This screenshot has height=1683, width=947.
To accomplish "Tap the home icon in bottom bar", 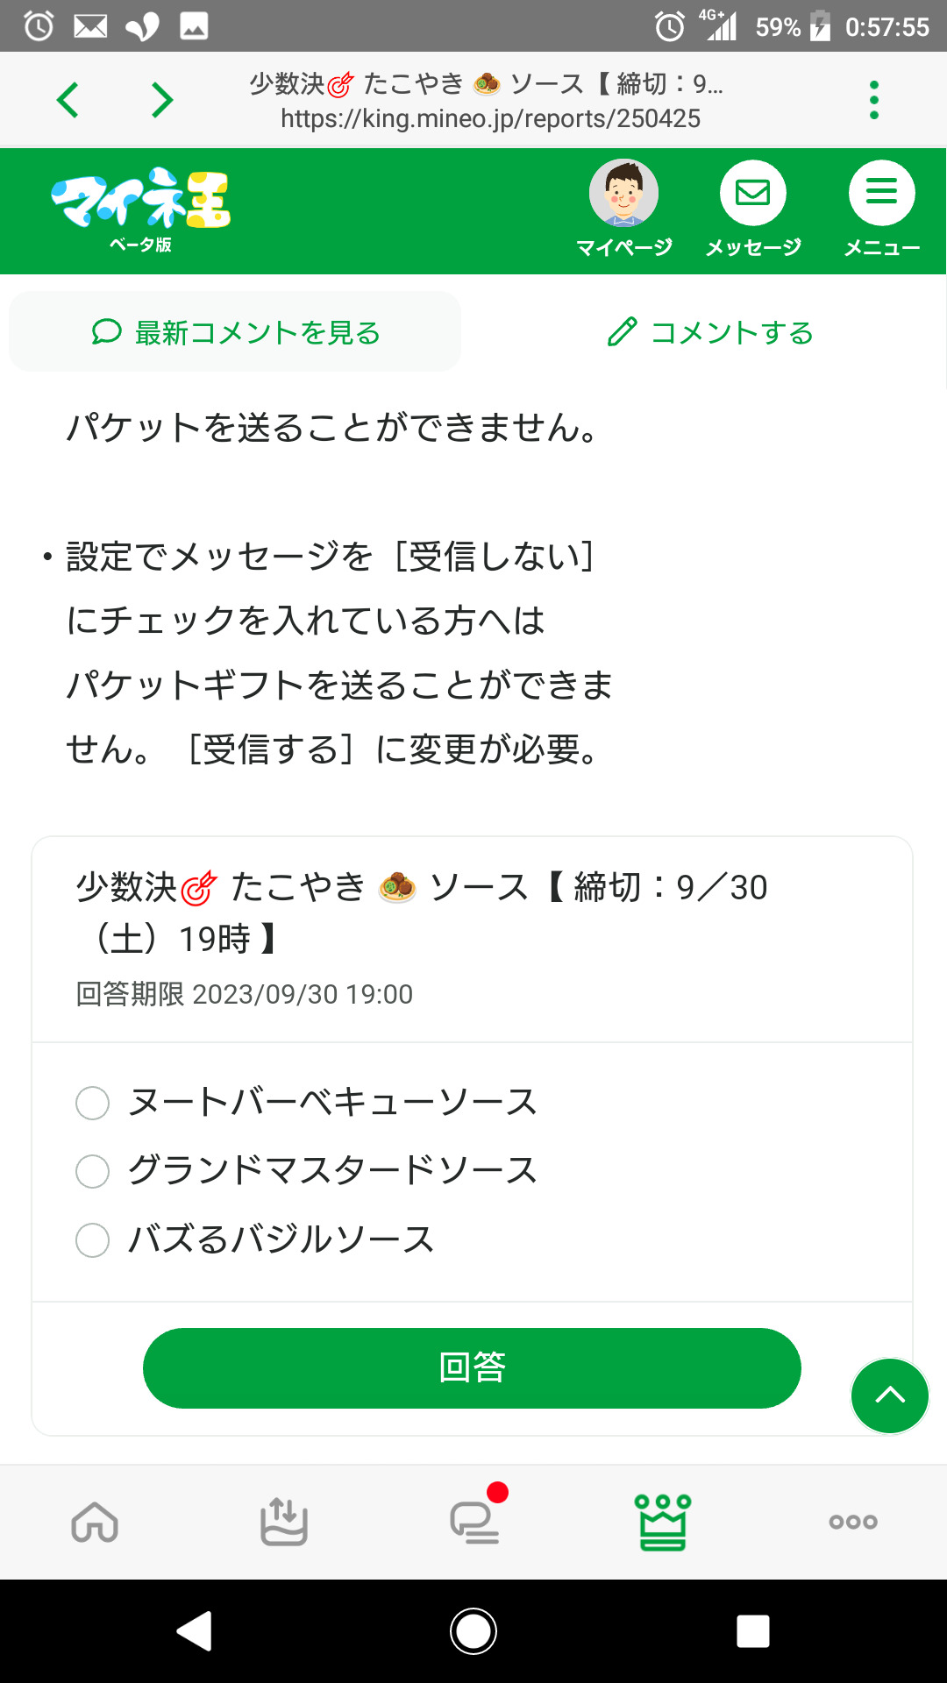I will coord(95,1523).
